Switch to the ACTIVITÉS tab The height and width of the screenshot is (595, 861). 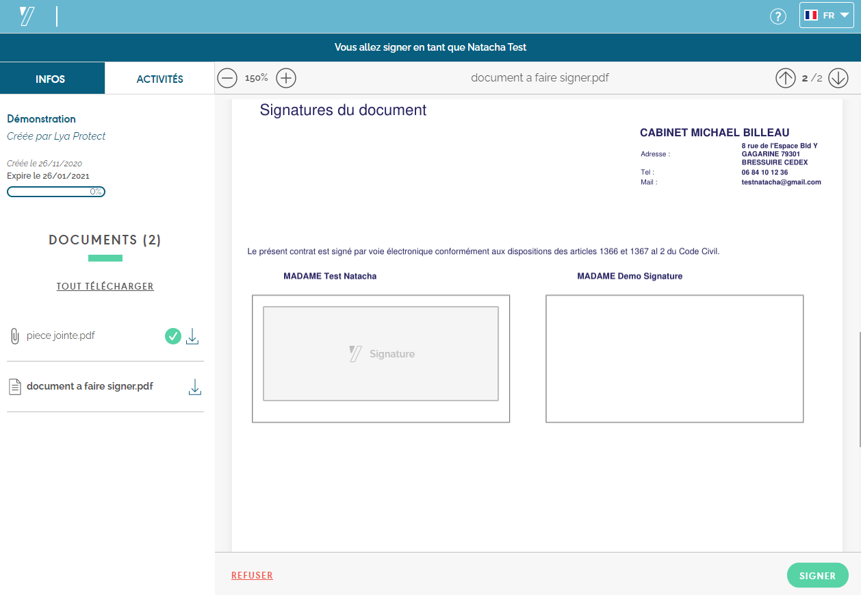(x=159, y=79)
